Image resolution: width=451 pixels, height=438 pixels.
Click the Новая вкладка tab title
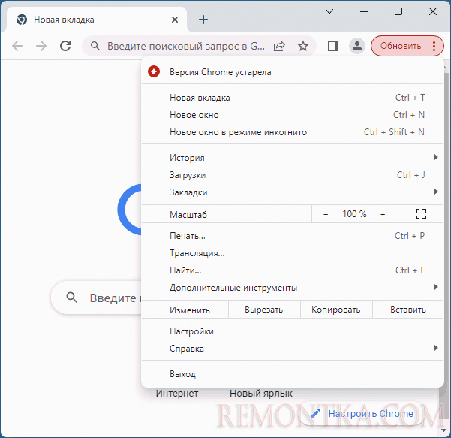[64, 20]
